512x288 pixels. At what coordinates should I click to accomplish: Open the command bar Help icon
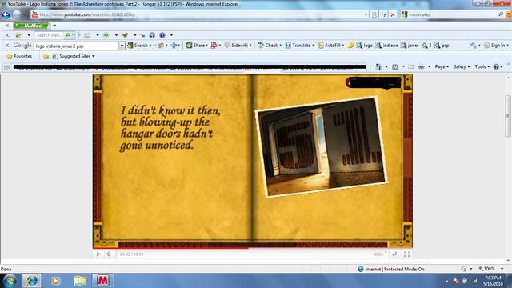(496, 66)
